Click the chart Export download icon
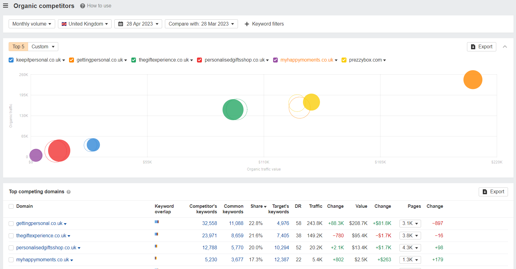 tap(473, 47)
